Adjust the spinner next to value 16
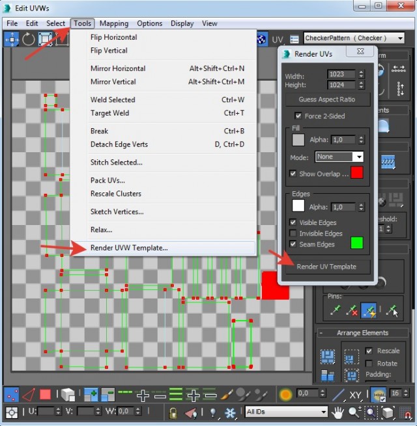This screenshot has width=417, height=426. click(406, 393)
